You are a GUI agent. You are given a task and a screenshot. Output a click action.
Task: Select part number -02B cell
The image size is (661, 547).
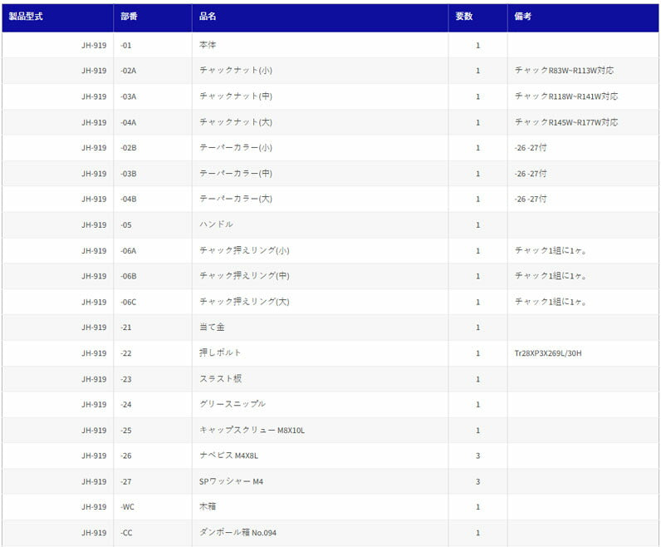point(153,148)
